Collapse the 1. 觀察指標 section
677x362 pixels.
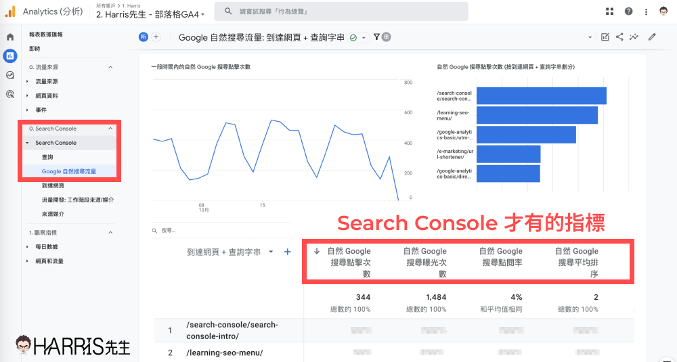[110, 233]
